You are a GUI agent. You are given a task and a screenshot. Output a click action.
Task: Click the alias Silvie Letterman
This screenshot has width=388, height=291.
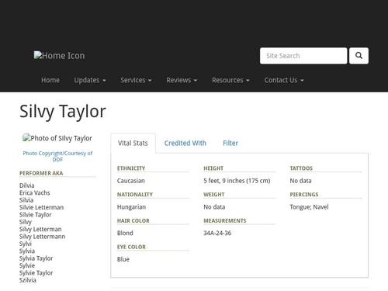[x=41, y=207]
